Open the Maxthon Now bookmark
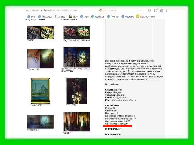 pyautogui.click(x=145, y=17)
